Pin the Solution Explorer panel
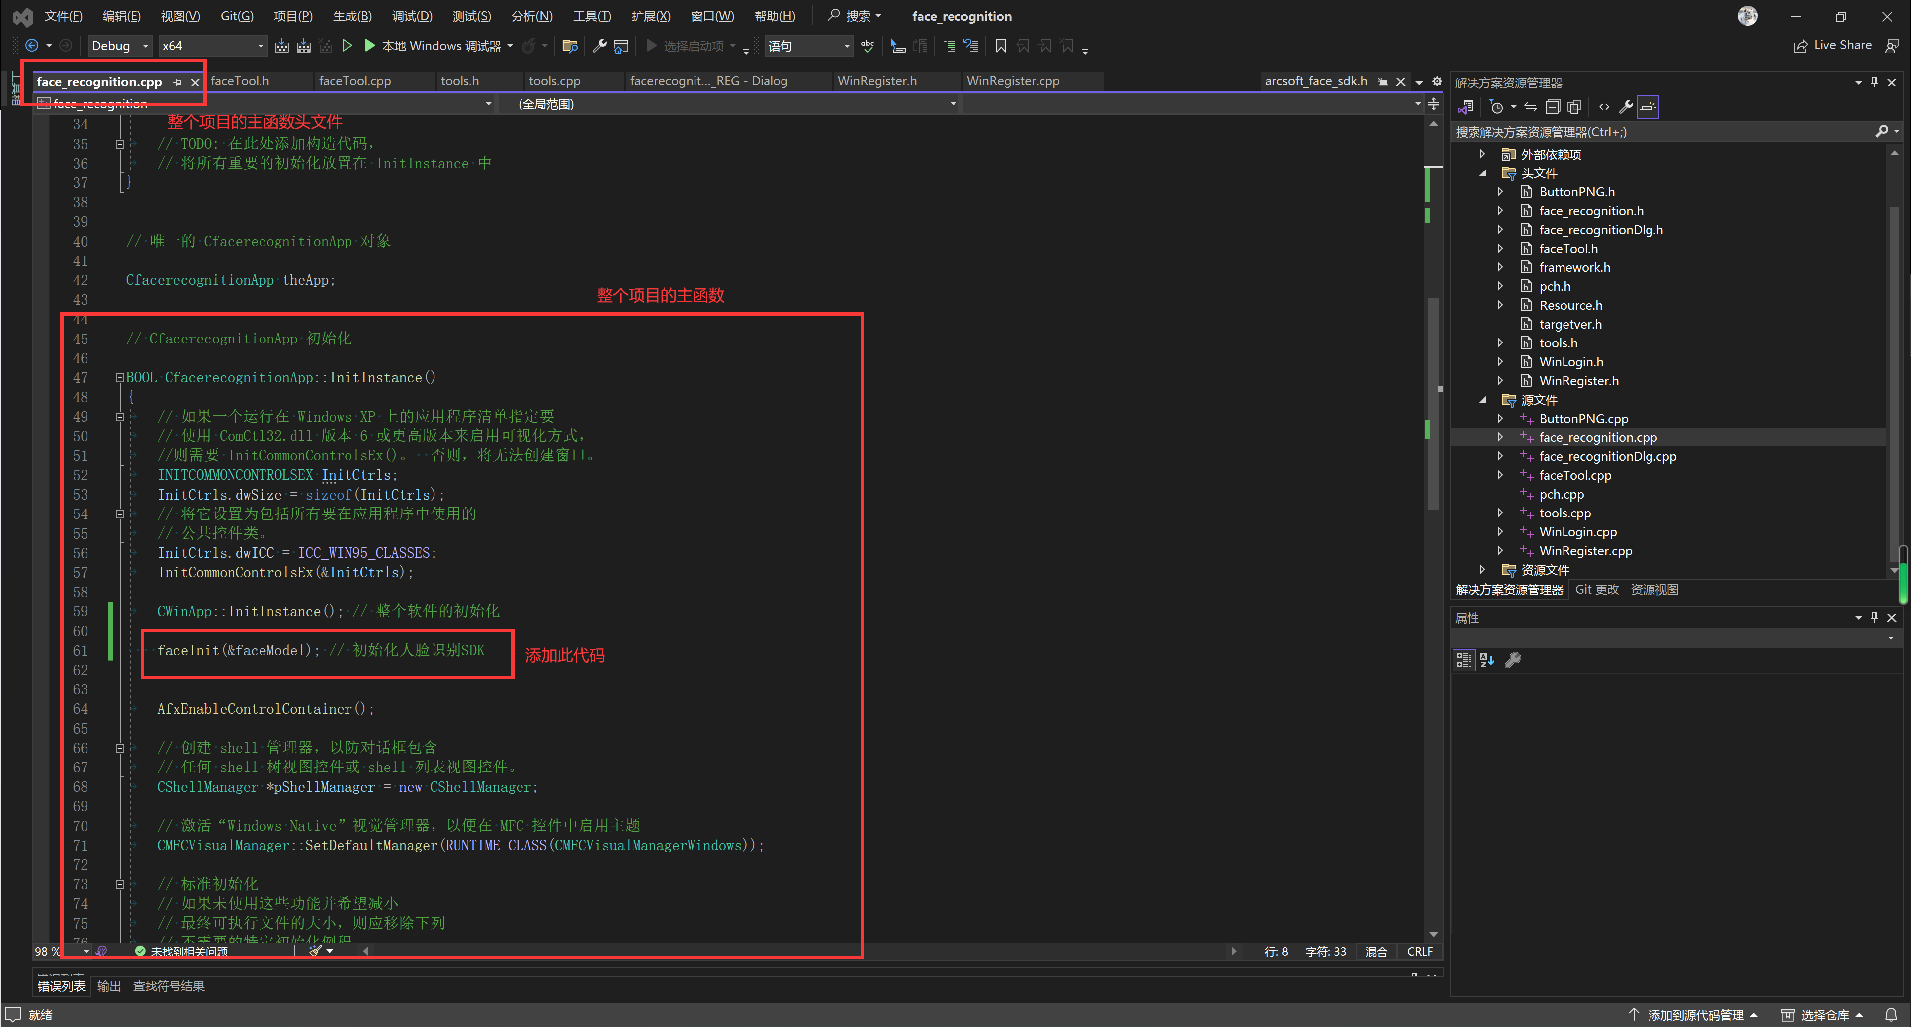 [1875, 83]
